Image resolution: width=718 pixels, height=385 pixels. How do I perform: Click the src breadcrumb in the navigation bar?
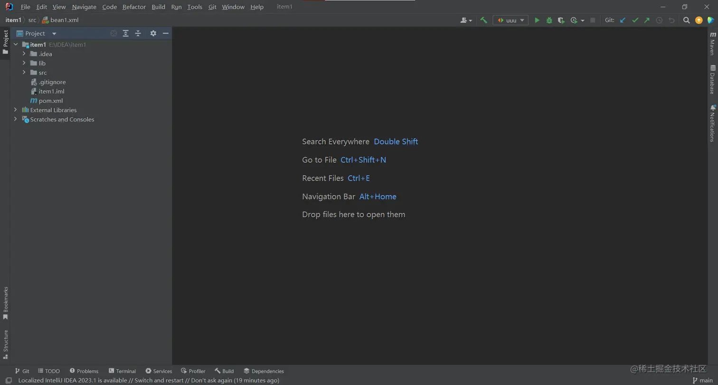pyautogui.click(x=32, y=20)
